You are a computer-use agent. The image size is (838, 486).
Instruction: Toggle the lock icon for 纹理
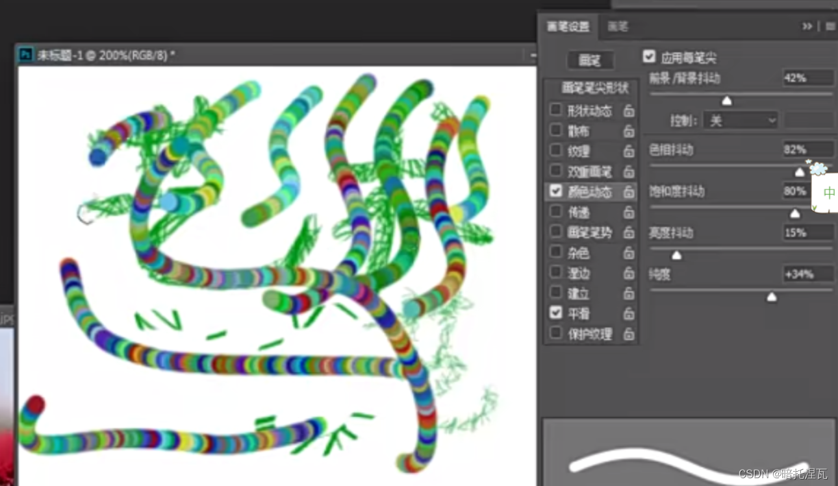click(629, 151)
